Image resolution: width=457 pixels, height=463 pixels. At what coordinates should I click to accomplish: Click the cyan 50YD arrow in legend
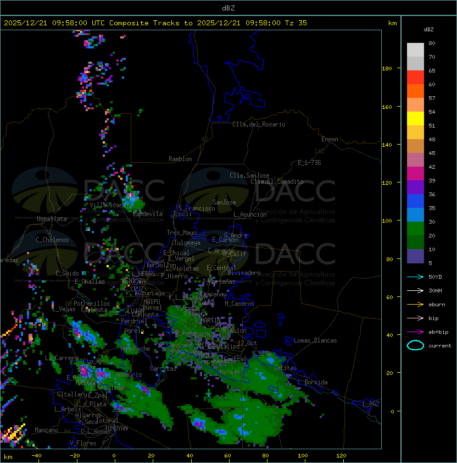pos(415,277)
